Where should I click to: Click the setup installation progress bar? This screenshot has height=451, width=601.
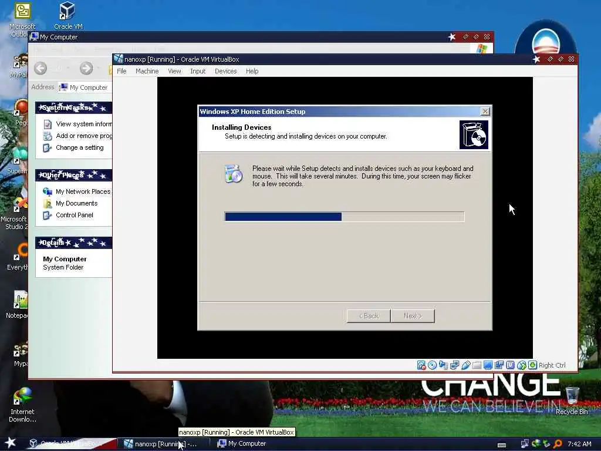344,217
